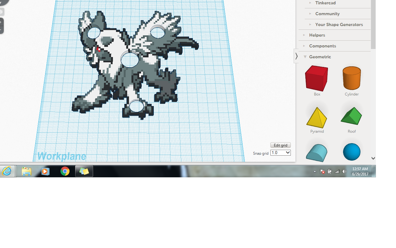Click the Edit grid button

click(x=281, y=145)
